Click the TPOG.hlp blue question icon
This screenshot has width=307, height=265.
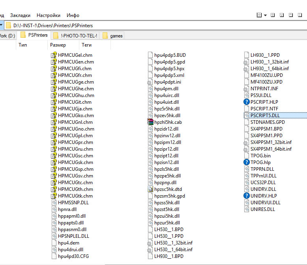[x=247, y=162]
